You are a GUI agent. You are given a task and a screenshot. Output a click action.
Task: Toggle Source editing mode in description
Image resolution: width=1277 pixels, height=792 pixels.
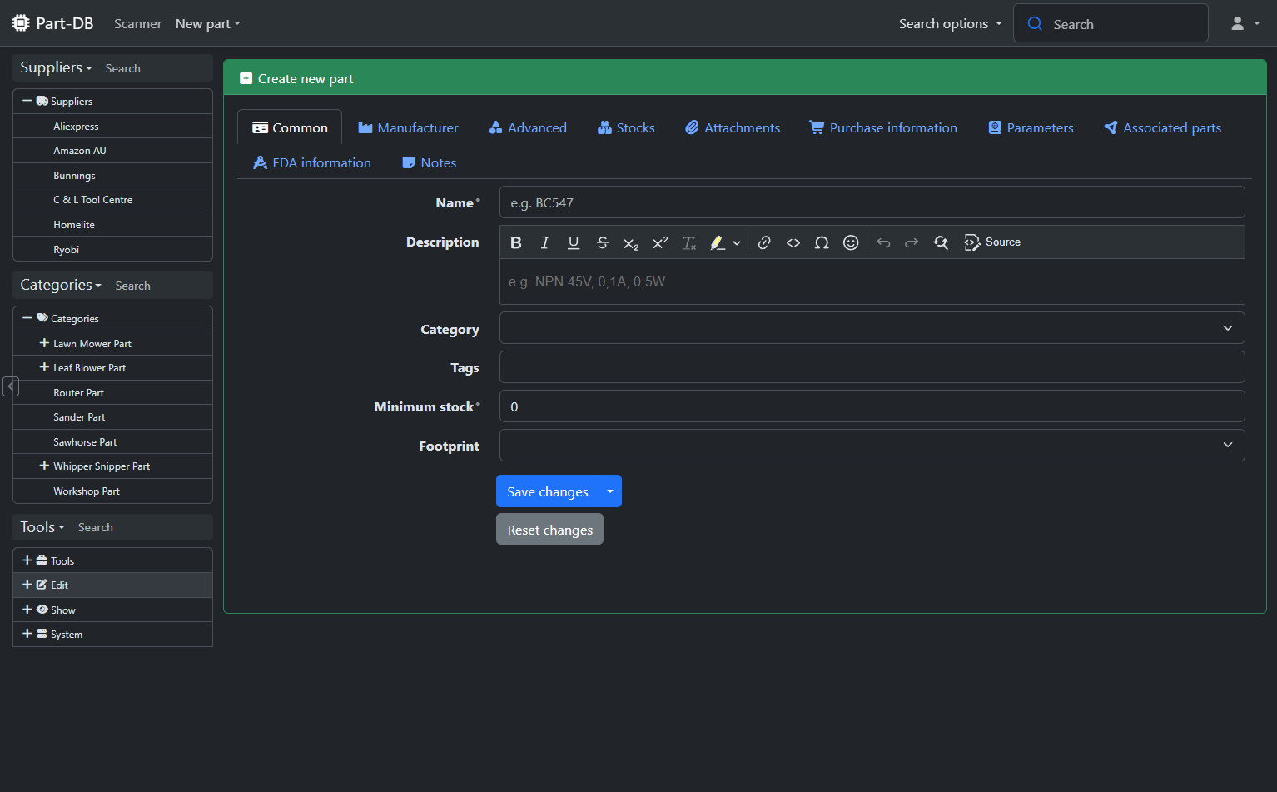coord(992,242)
